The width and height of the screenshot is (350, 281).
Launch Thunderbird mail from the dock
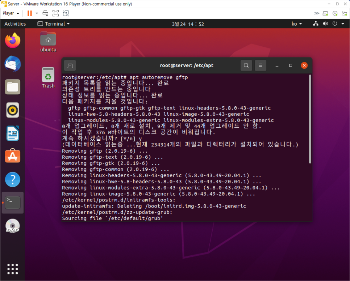point(12,64)
